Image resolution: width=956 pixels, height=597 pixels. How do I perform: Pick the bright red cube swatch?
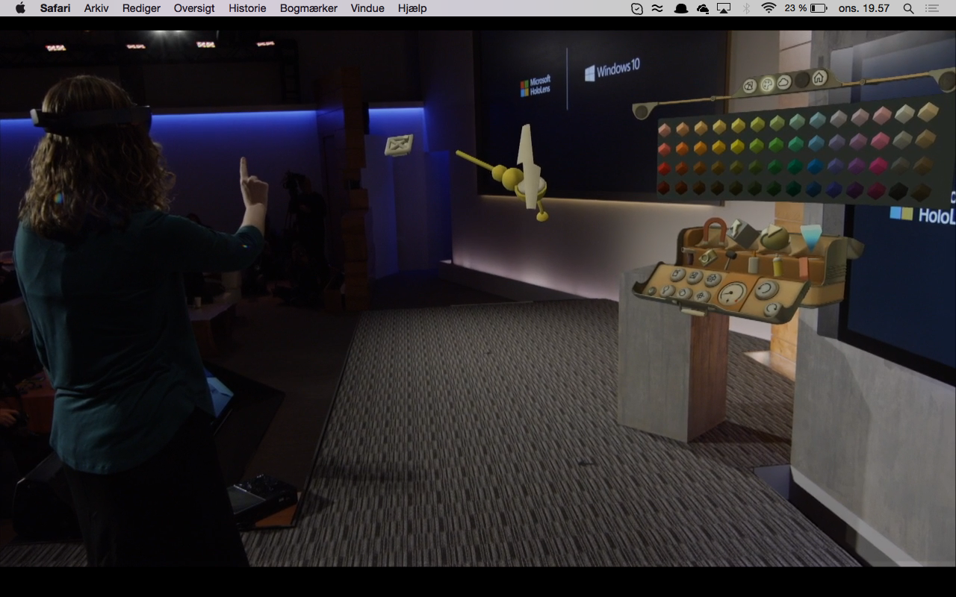click(664, 169)
